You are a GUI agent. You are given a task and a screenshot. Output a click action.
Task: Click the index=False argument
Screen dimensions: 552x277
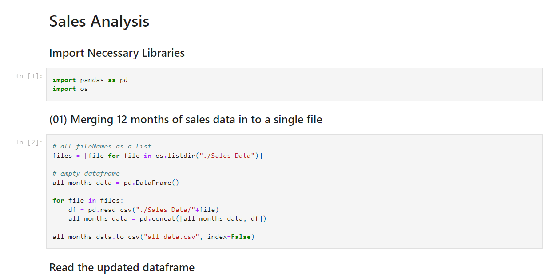tap(229, 237)
